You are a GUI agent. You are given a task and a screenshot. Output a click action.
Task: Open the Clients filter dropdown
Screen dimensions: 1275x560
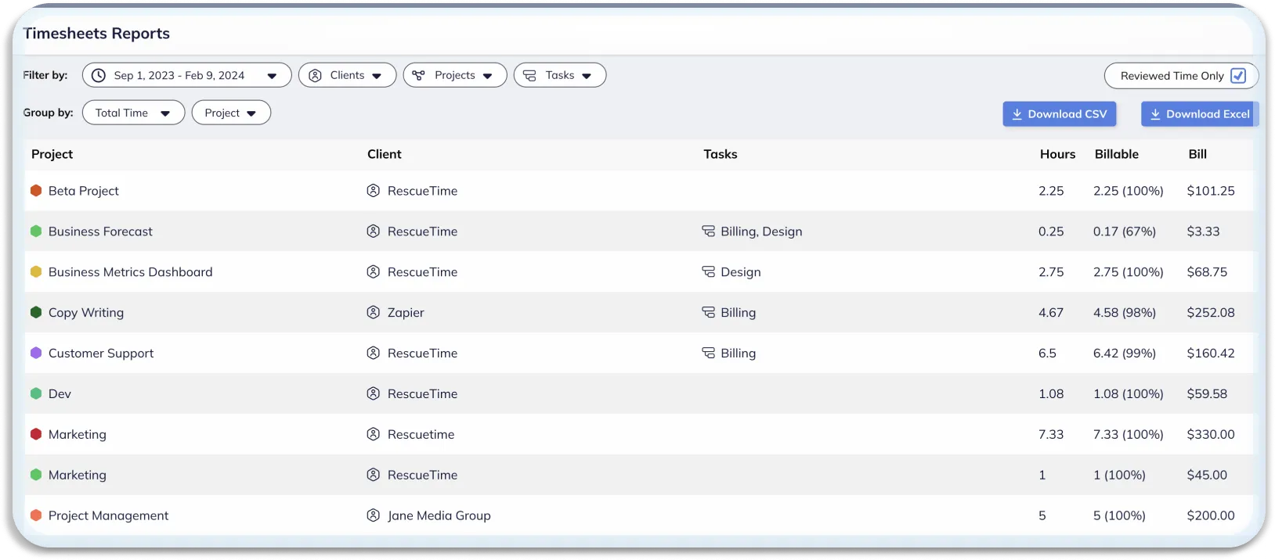[x=347, y=75]
